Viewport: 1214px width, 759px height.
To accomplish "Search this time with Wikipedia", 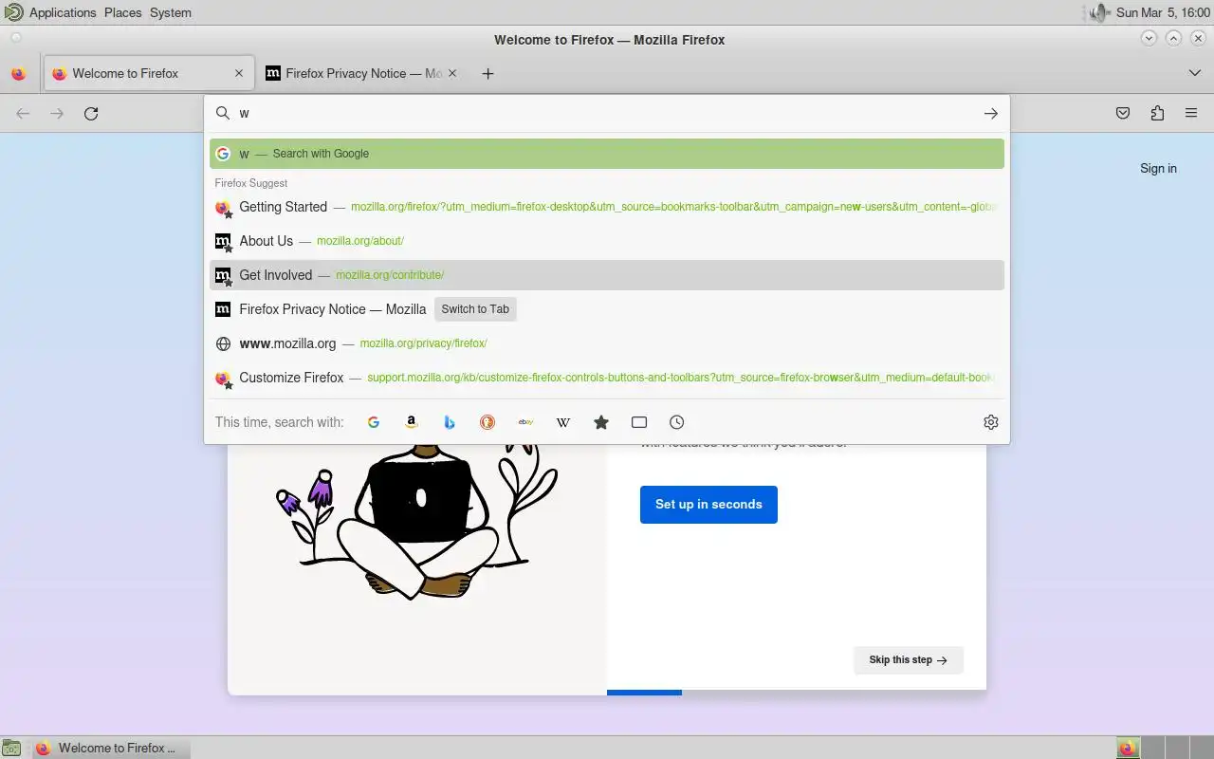I will pyautogui.click(x=563, y=422).
